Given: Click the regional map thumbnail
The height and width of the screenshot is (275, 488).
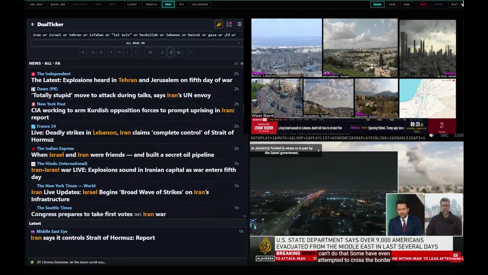Looking at the screenshot, I should pos(427,98).
